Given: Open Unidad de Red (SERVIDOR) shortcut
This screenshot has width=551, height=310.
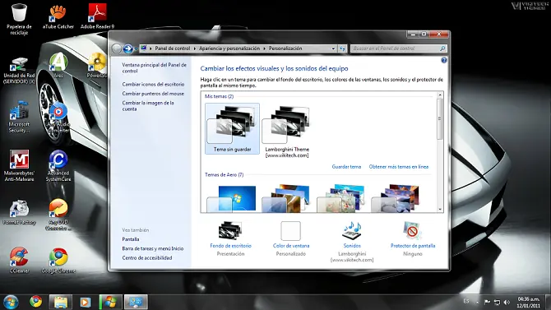Looking at the screenshot, I should tap(19, 70).
